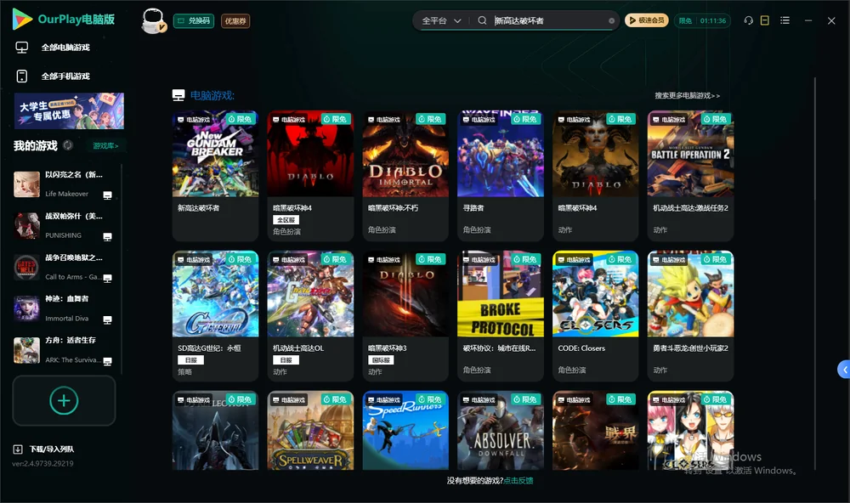Open the 寻路者 game card
This screenshot has height=503, width=850.
pyautogui.click(x=501, y=176)
